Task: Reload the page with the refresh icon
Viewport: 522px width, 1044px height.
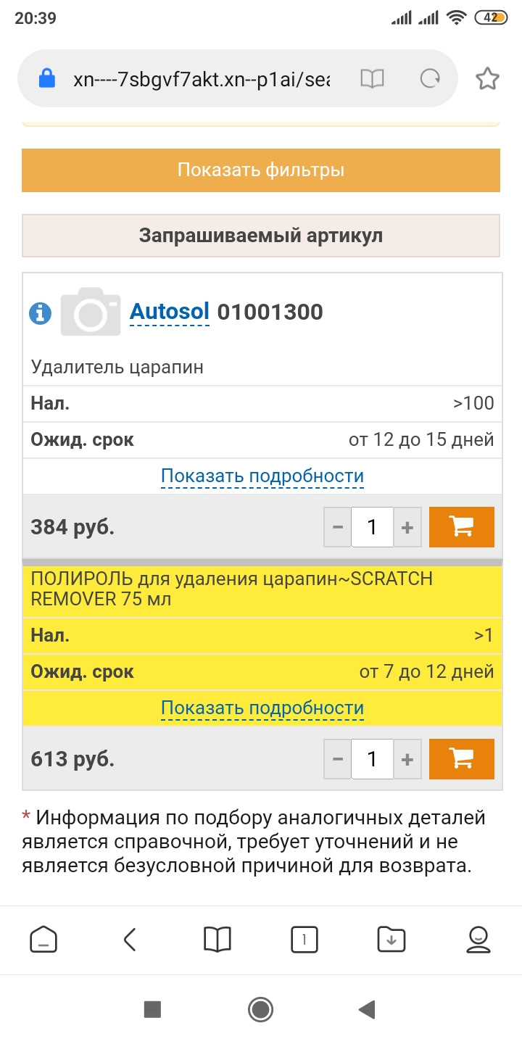Action: click(x=430, y=79)
